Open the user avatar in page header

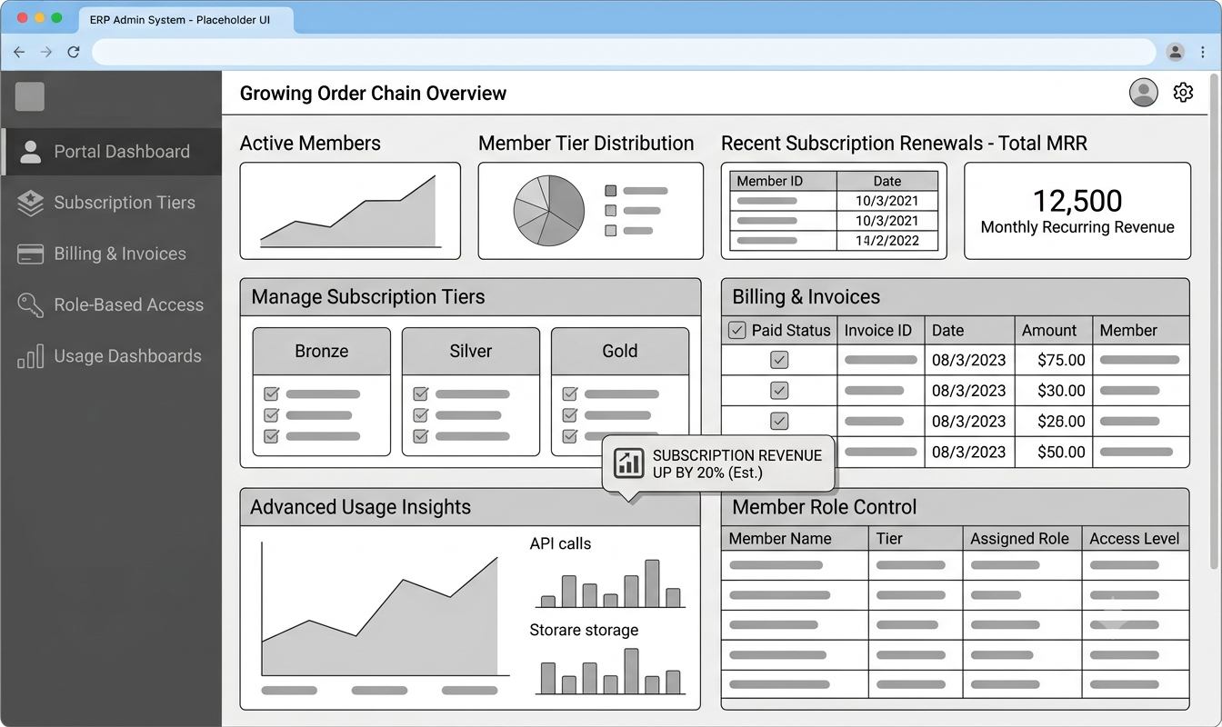(x=1144, y=93)
